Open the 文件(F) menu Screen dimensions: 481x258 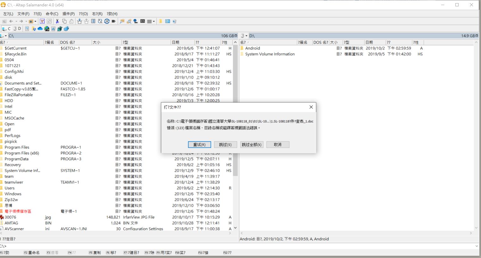[x=23, y=14]
